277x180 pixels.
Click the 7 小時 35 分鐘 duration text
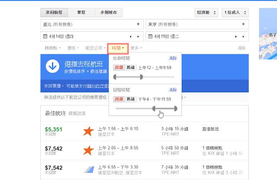(175, 167)
